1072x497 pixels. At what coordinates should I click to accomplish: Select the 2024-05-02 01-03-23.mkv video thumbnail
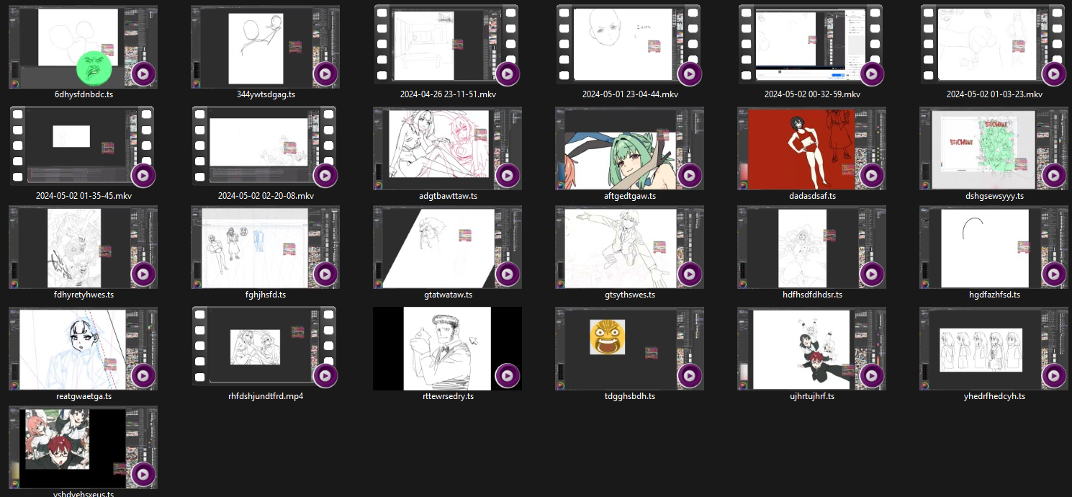994,45
